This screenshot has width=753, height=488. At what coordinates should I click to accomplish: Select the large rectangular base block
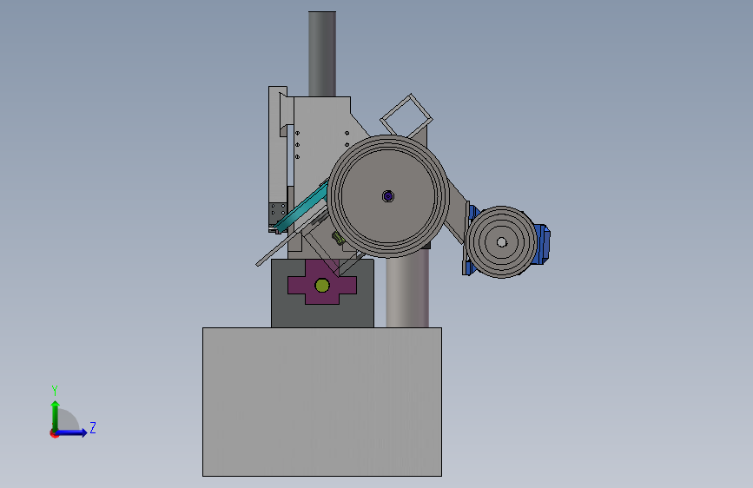321,402
